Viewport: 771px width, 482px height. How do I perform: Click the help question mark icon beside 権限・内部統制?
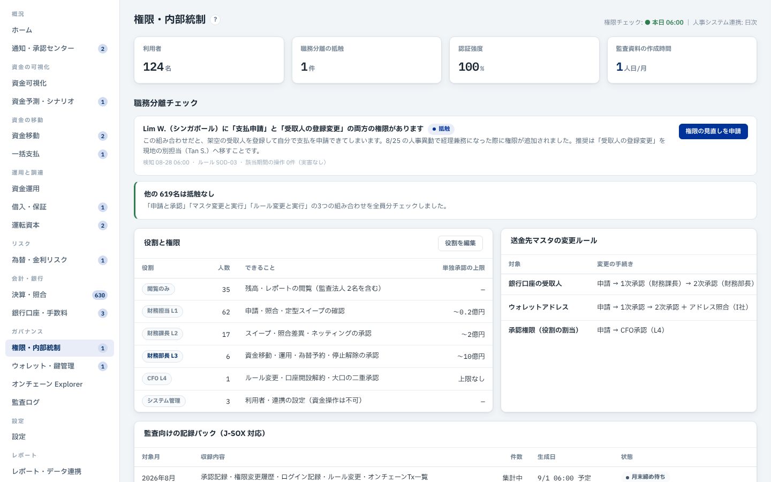[x=215, y=20]
